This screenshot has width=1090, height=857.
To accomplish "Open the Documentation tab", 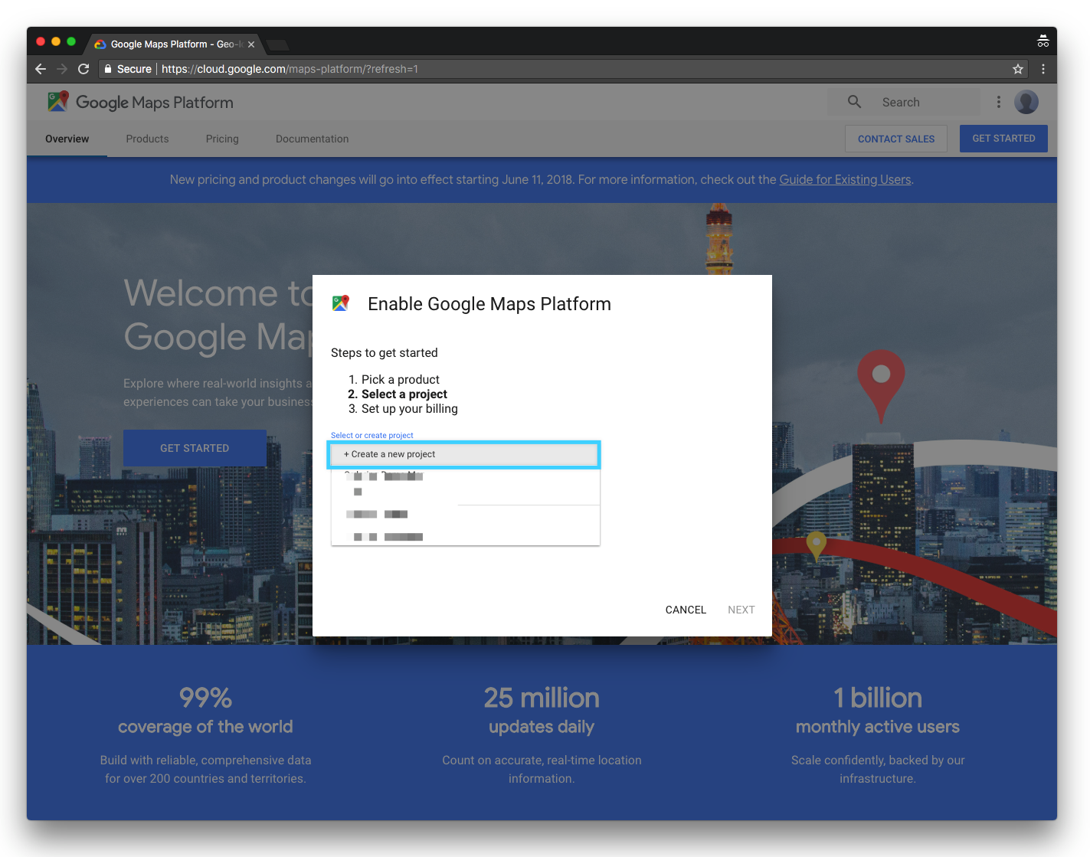I will [313, 139].
